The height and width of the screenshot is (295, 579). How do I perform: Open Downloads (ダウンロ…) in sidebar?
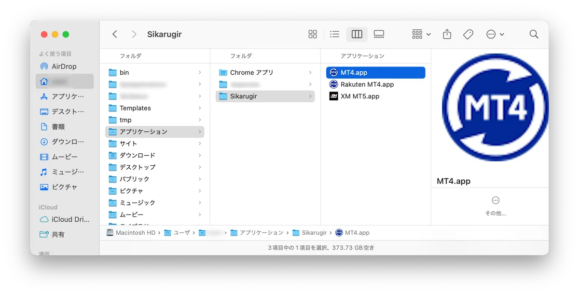(x=65, y=142)
